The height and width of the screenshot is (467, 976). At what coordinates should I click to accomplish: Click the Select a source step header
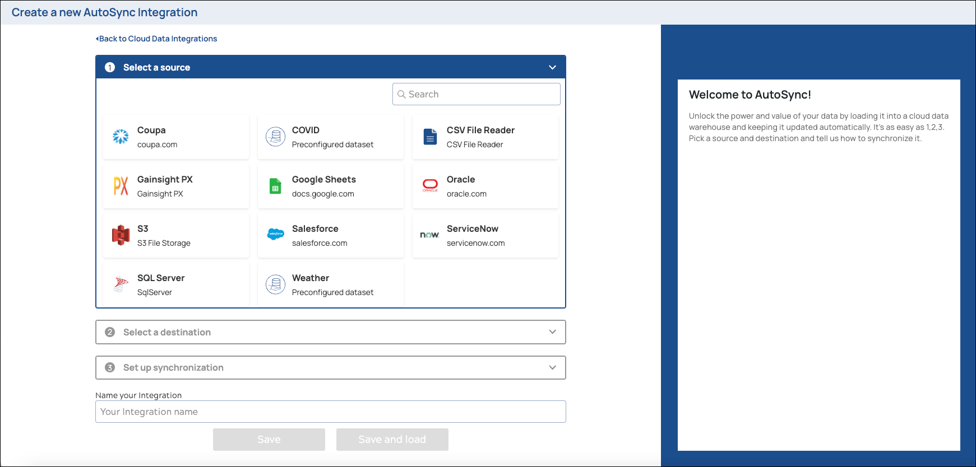tap(157, 67)
